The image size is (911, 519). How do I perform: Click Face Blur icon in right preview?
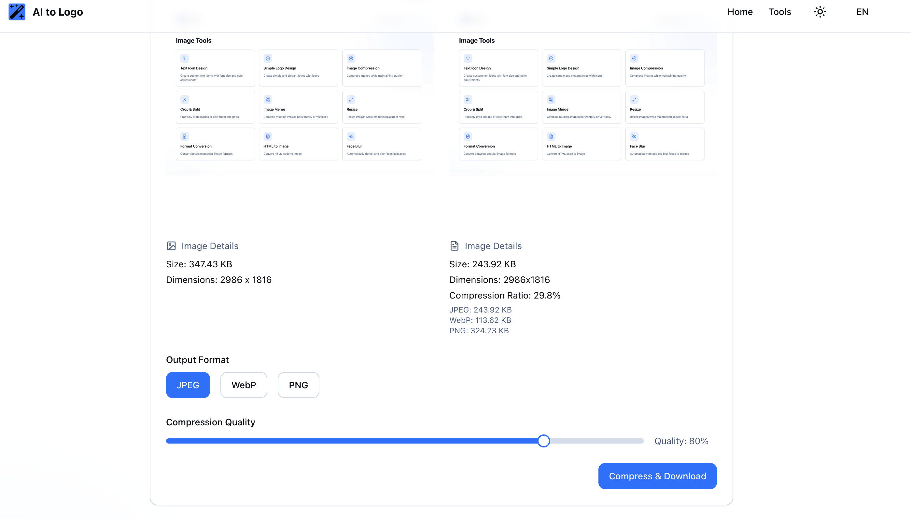point(634,137)
